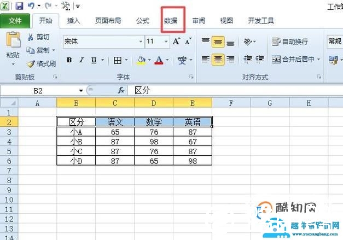
Task: Switch to the 公式 Formulas tab
Action: tap(142, 21)
